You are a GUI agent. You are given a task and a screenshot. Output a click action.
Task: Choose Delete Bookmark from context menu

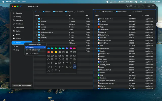pos(35,50)
